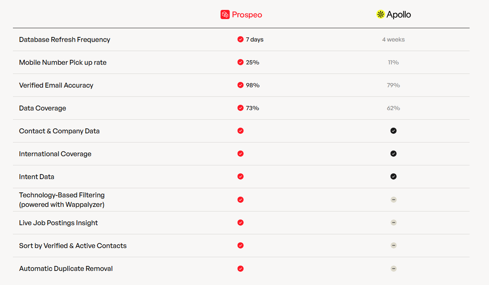Click the Verified Email Accuracy label
489x285 pixels.
tap(56, 85)
